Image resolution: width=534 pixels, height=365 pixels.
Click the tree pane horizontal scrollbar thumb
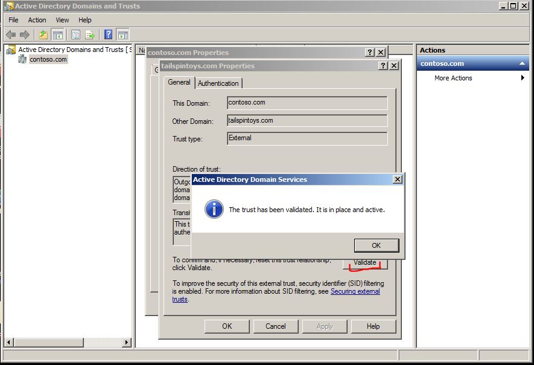pyautogui.click(x=49, y=342)
